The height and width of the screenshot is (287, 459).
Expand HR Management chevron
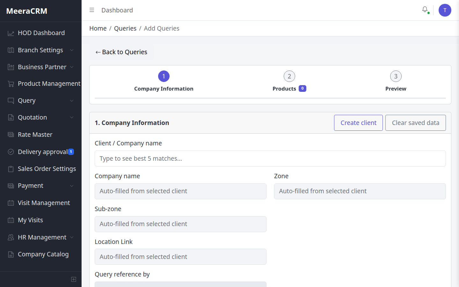[x=72, y=237]
